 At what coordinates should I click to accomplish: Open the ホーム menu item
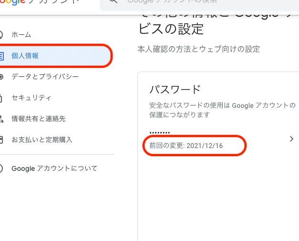[21, 34]
